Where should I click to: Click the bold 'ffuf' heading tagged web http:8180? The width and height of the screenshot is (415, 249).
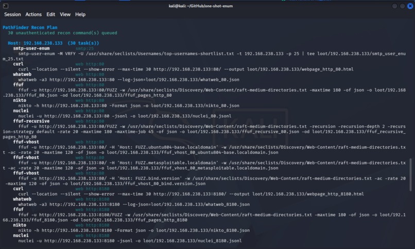(x=18, y=209)
